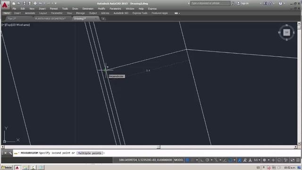Click the Annotation Monitor plus icon
The image size is (302, 170).
click(x=273, y=160)
